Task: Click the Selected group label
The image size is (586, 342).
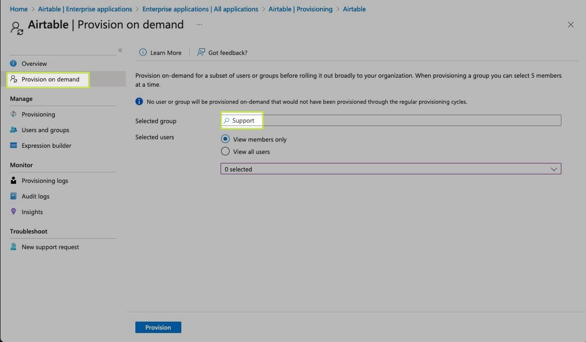Action: pyautogui.click(x=156, y=121)
